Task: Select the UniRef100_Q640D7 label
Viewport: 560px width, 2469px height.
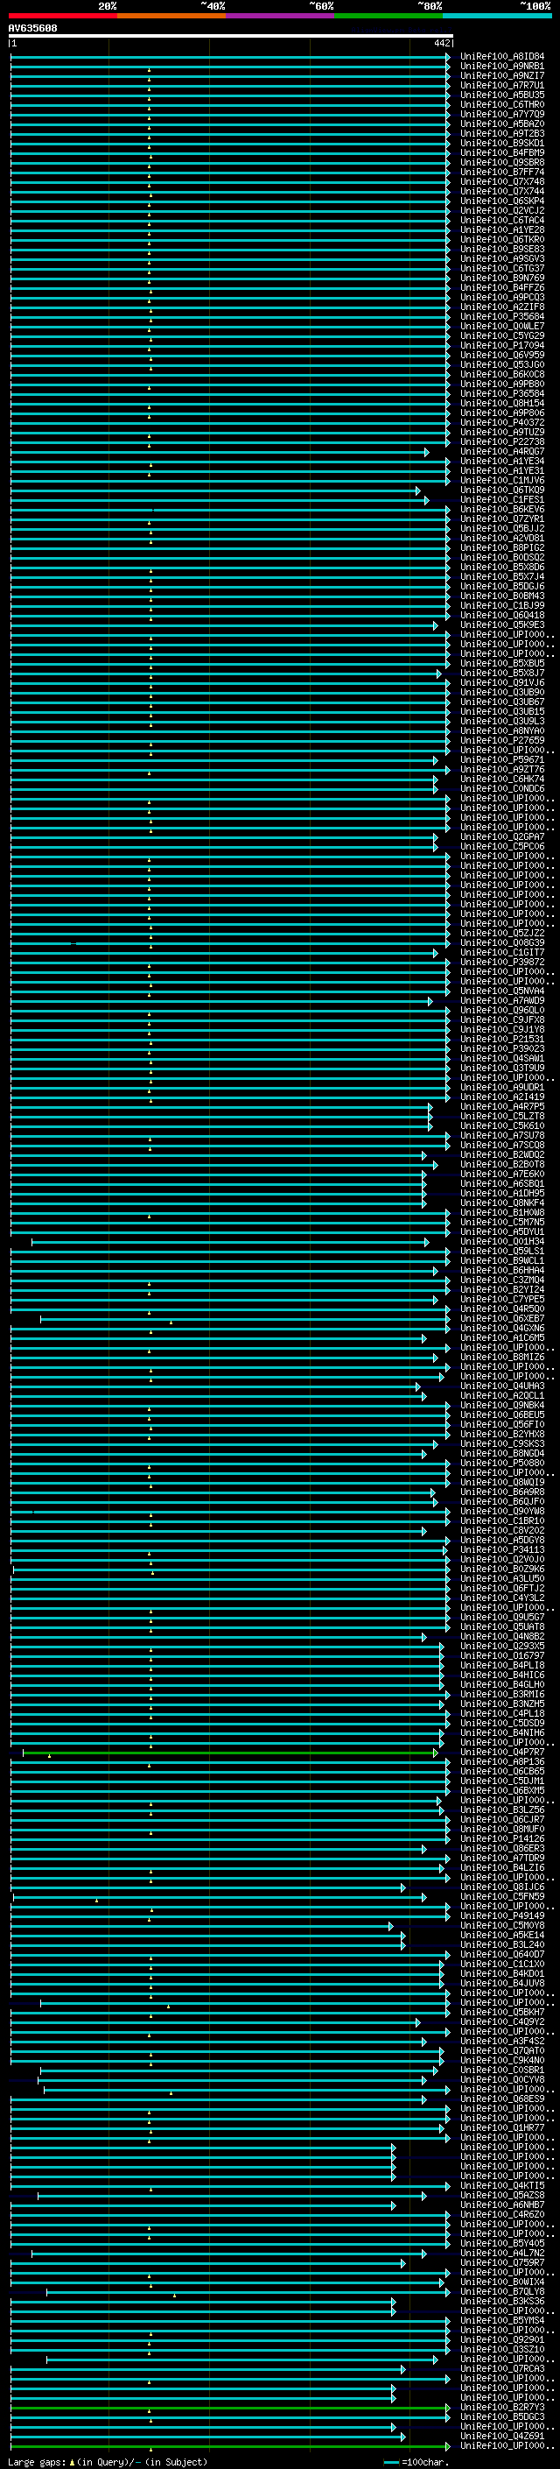Action: [x=501, y=1955]
